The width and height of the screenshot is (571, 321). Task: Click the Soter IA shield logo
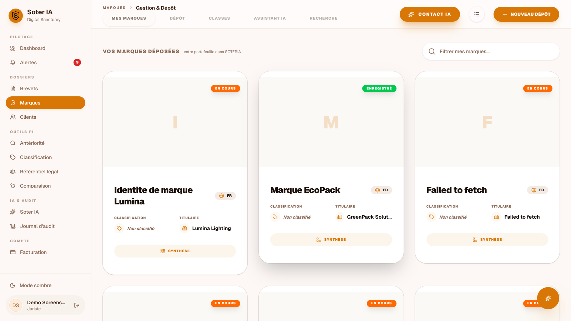(x=16, y=16)
